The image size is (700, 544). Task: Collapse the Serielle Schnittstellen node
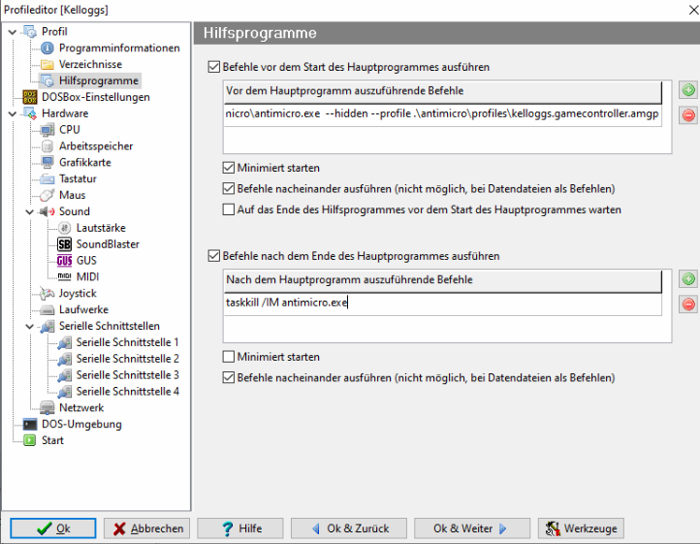pyautogui.click(x=30, y=327)
